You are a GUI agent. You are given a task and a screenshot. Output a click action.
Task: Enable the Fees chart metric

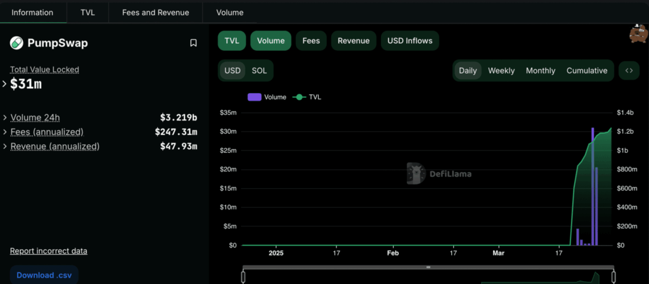coord(311,41)
